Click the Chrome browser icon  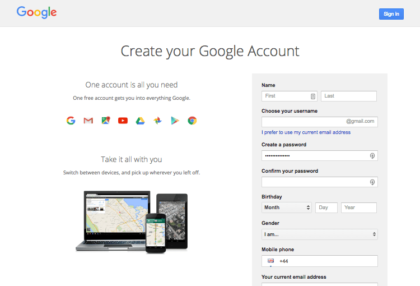pyautogui.click(x=192, y=121)
